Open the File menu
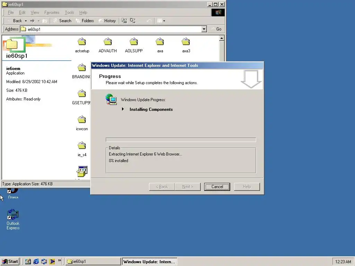 [11, 12]
